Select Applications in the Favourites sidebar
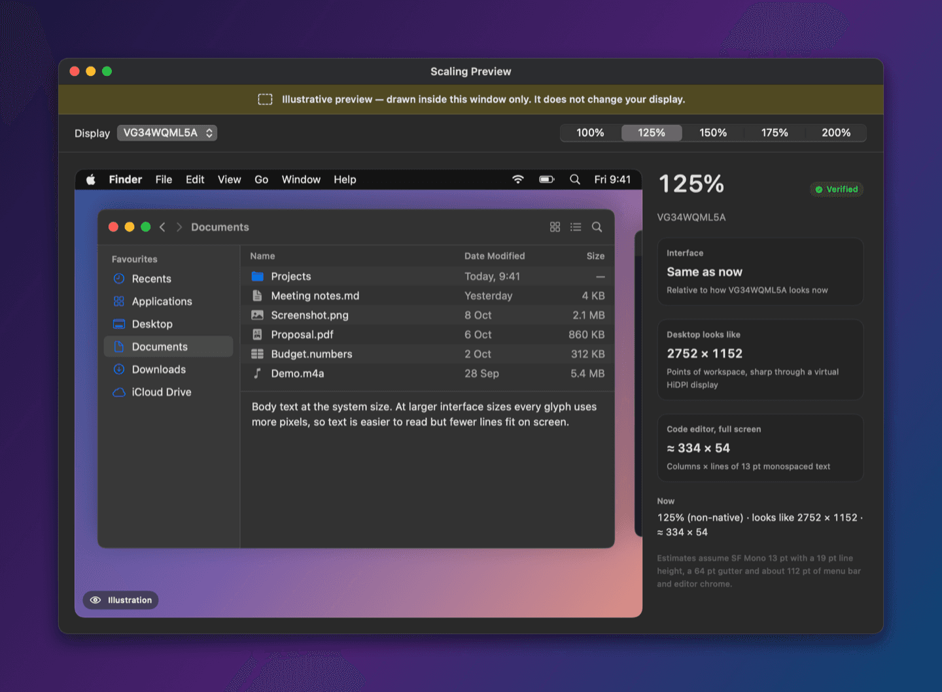 (169, 302)
